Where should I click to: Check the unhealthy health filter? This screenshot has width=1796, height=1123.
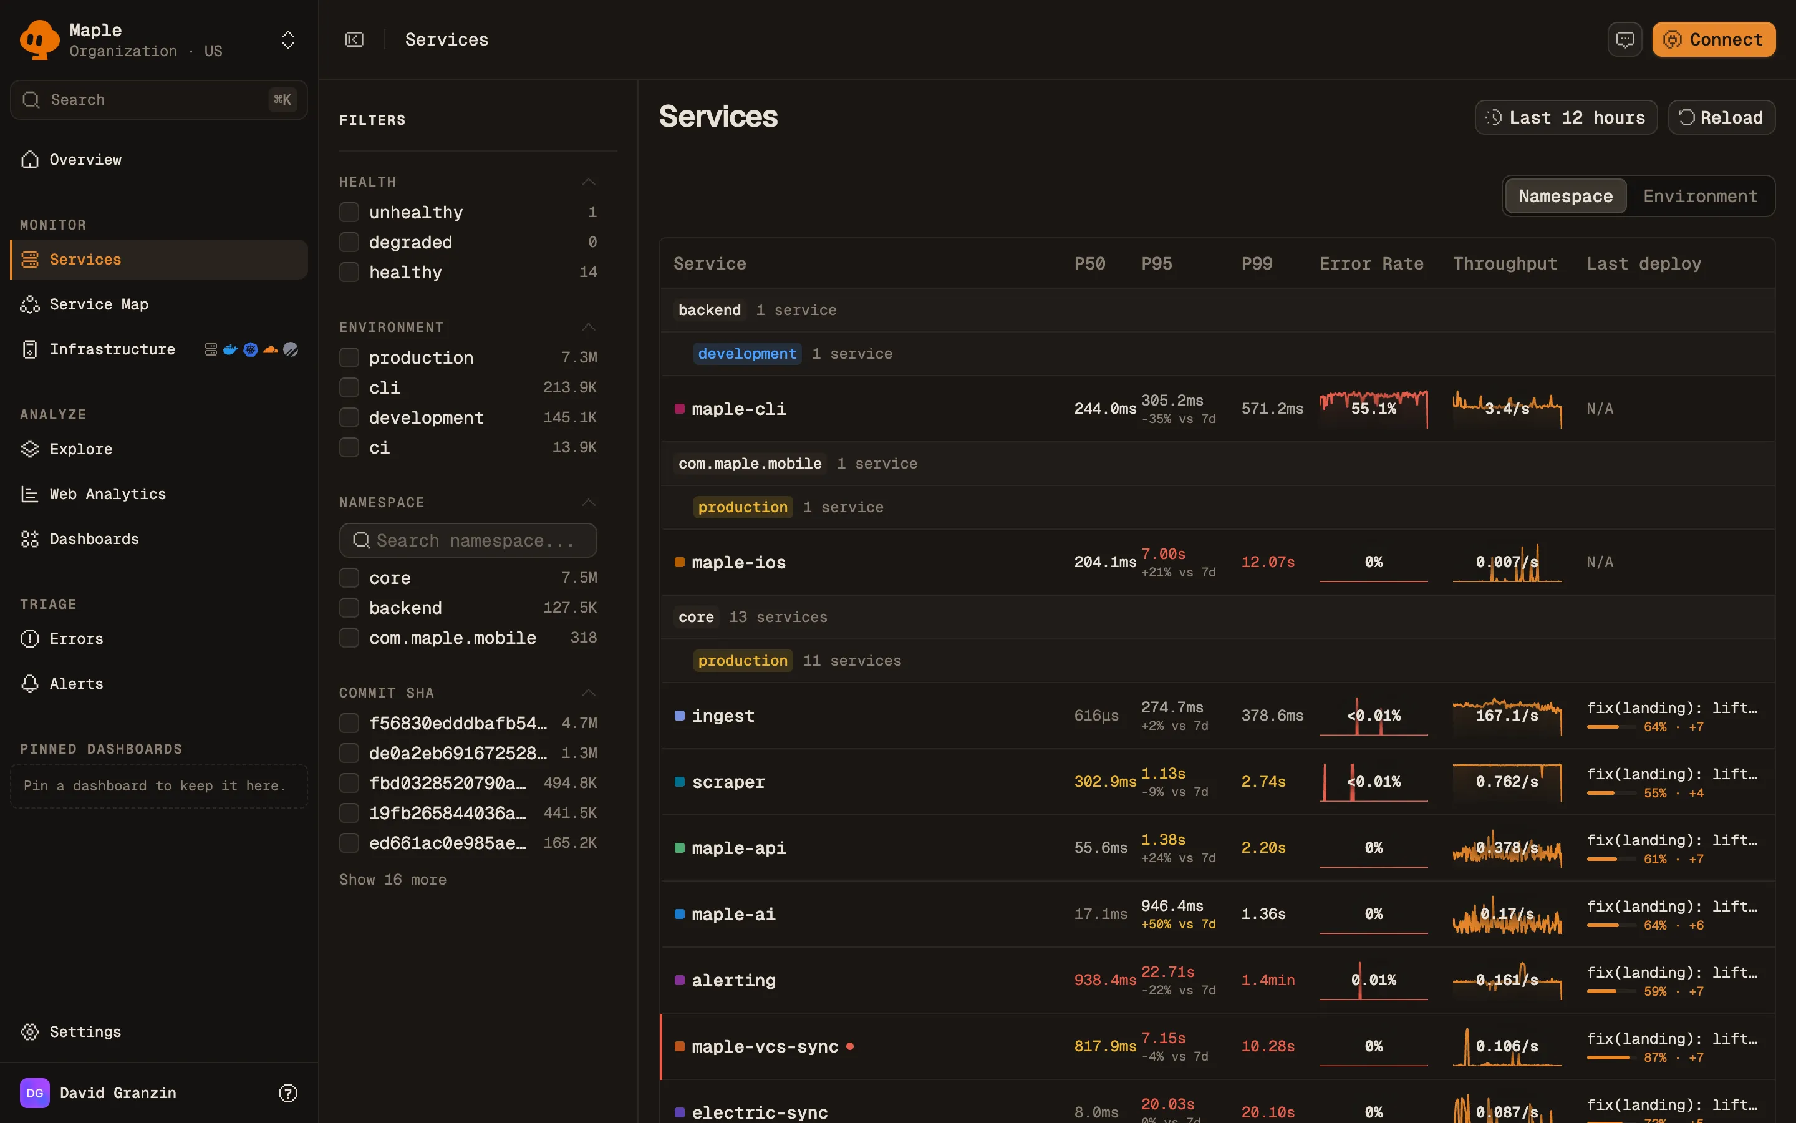349,212
